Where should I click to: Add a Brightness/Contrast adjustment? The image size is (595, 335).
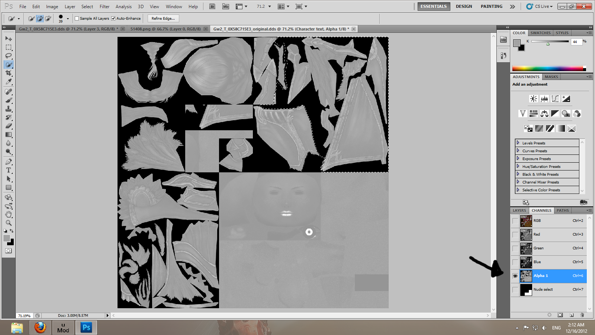click(x=533, y=99)
